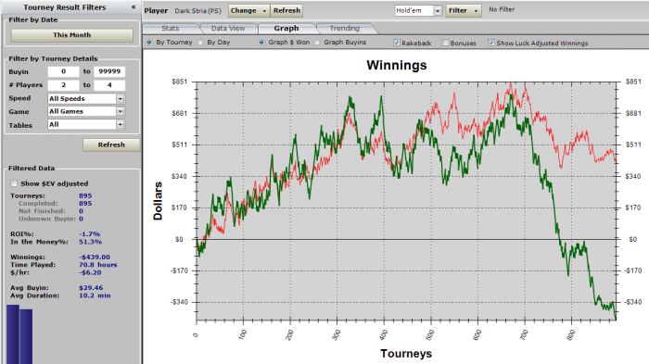Click the Change player button
The width and height of the screenshot is (649, 364).
248,11
